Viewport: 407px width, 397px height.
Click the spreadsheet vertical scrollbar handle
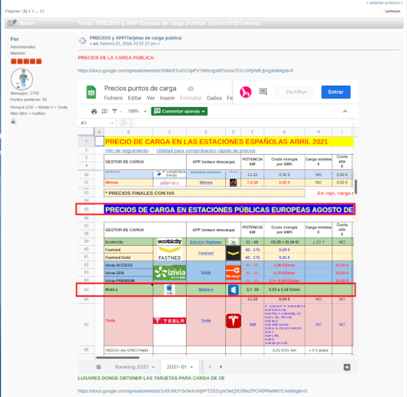[356, 186]
